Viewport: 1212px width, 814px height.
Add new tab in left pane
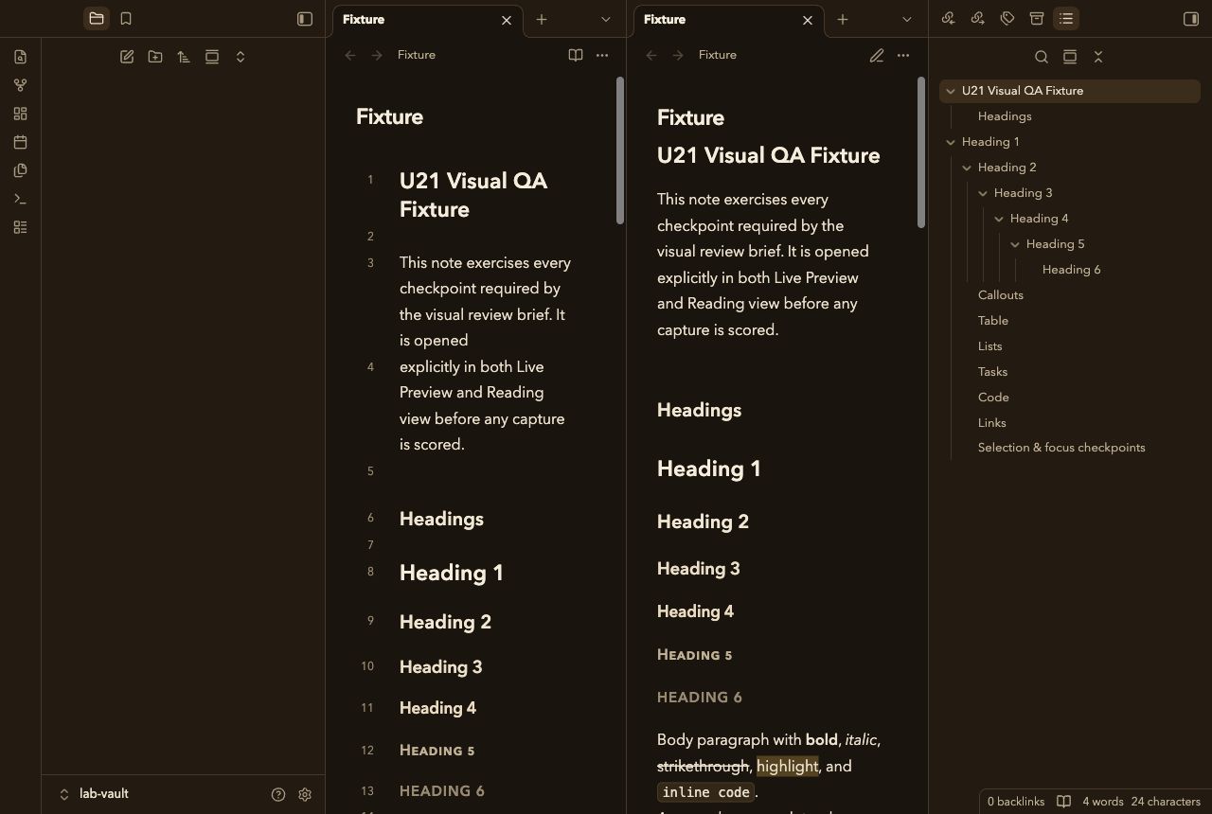pyautogui.click(x=542, y=19)
